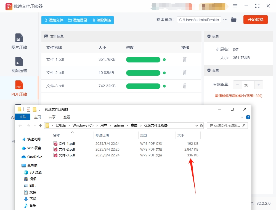The height and width of the screenshot is (210, 276).
Task: Click progress bar of 文件-3.pdf
Action: pos(143,86)
